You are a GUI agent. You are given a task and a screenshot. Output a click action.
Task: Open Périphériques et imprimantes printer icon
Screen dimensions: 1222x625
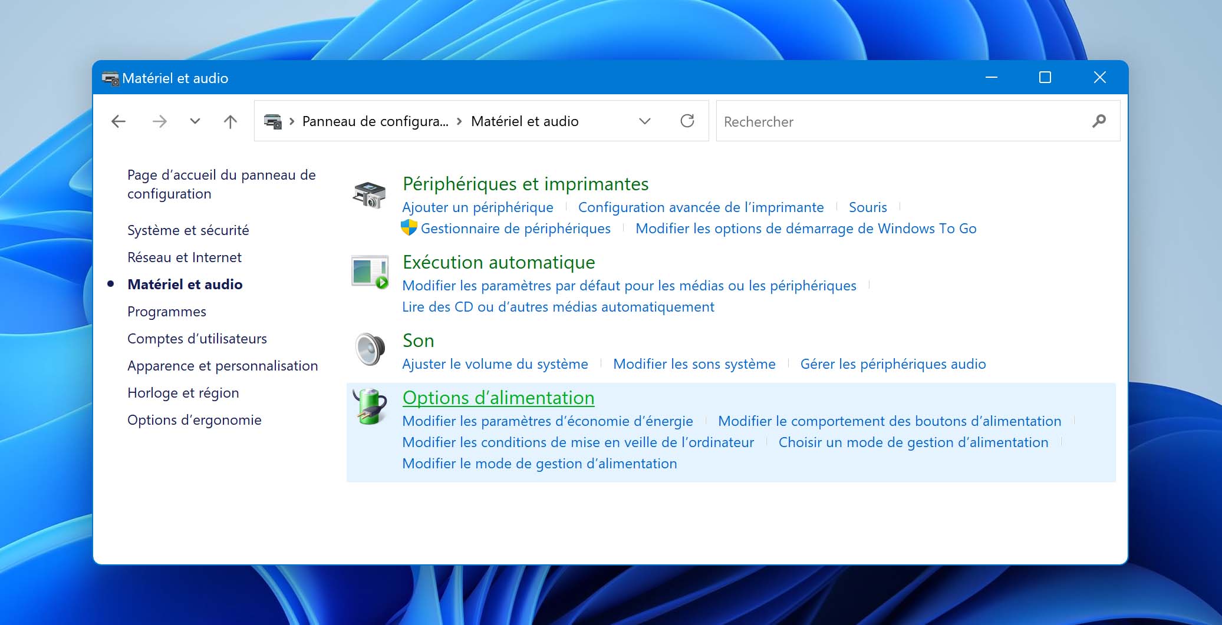coord(369,195)
